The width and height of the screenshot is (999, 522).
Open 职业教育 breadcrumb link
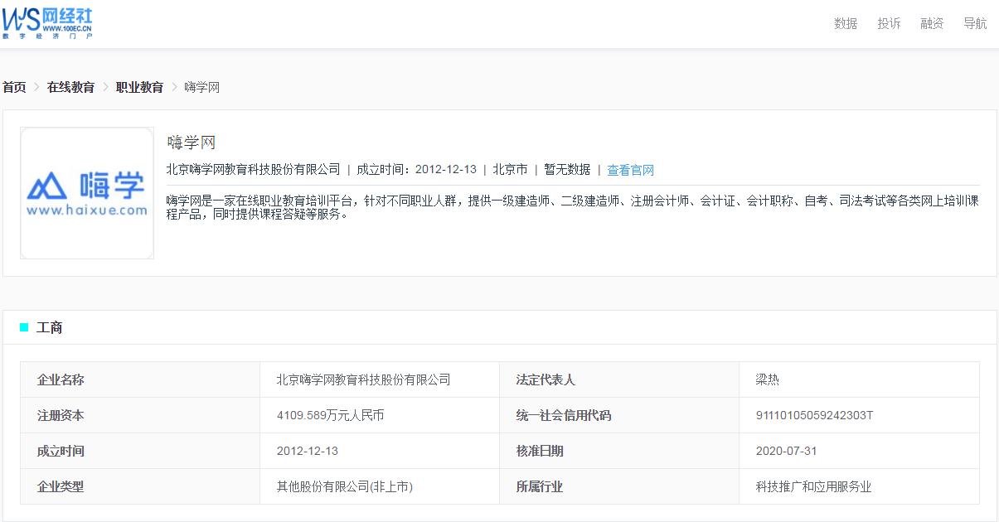pyautogui.click(x=139, y=87)
